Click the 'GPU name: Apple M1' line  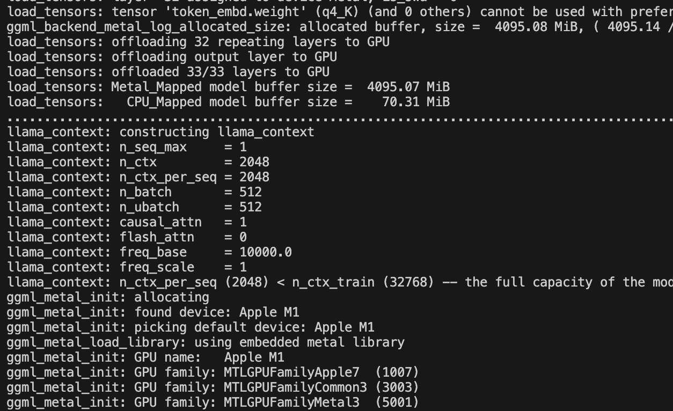[x=146, y=357]
